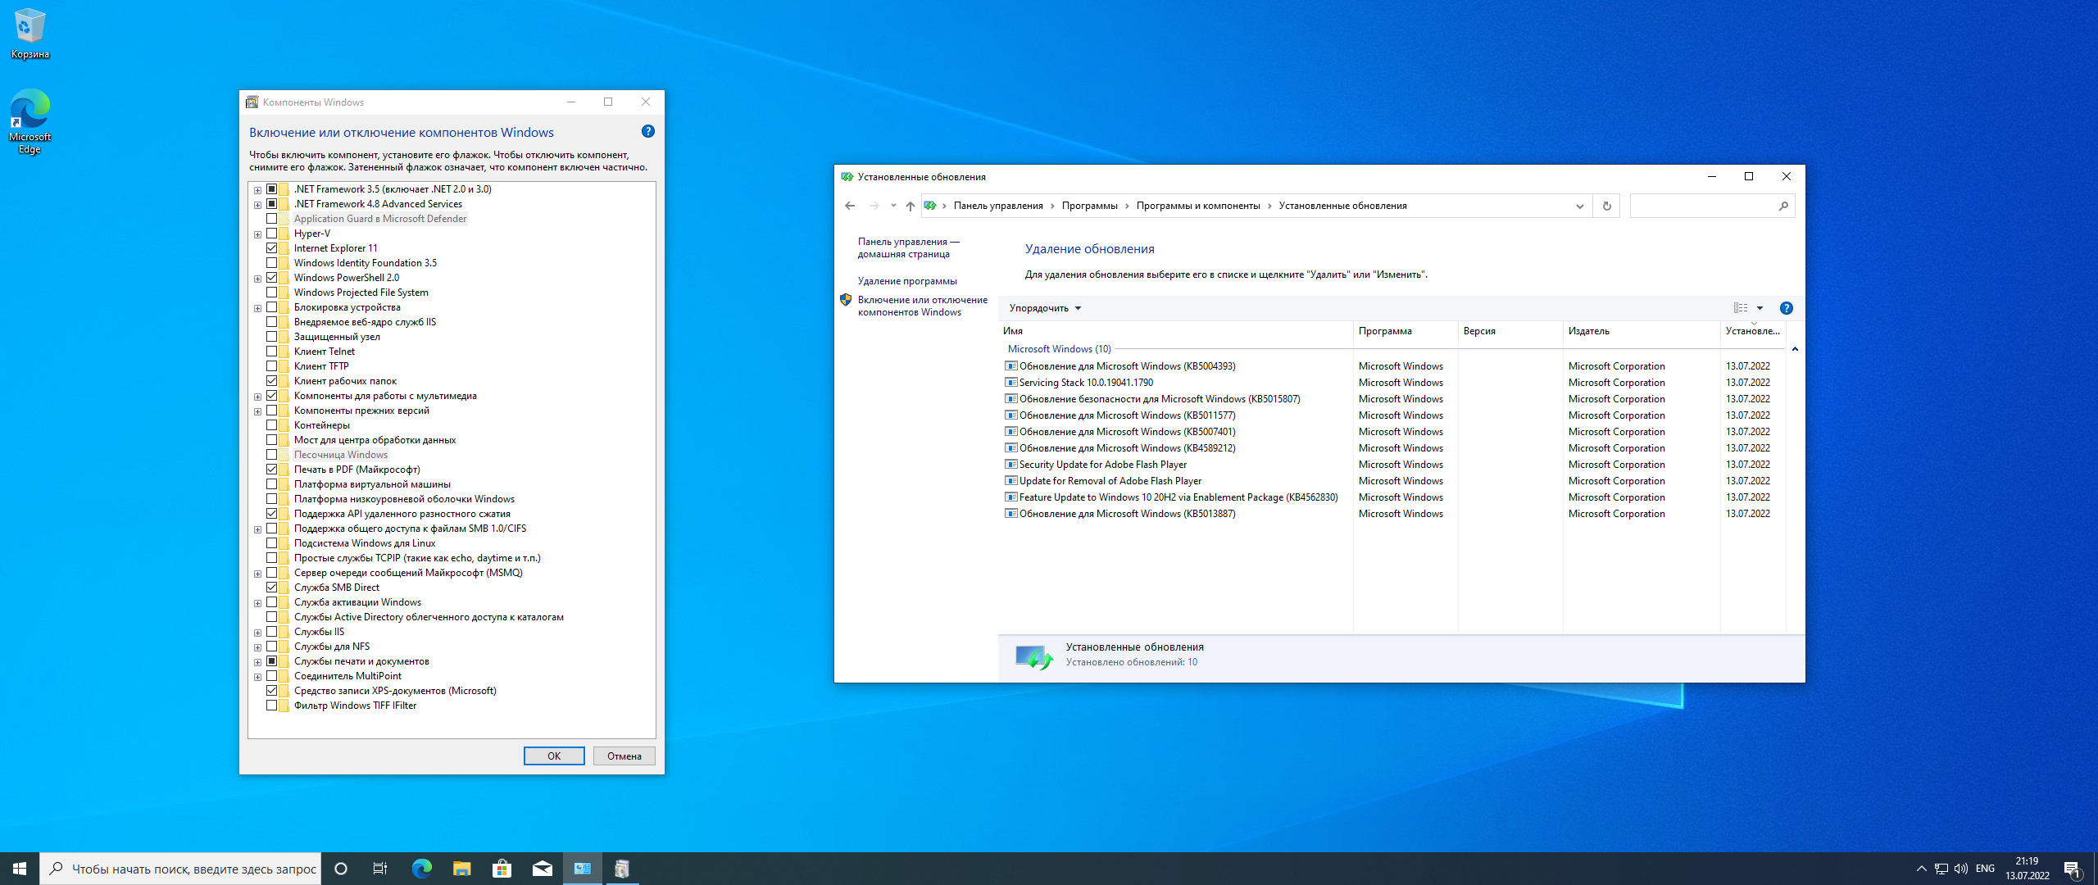Open Cortana from taskbar
Image resolution: width=2098 pixels, height=885 pixels.
pos(341,869)
